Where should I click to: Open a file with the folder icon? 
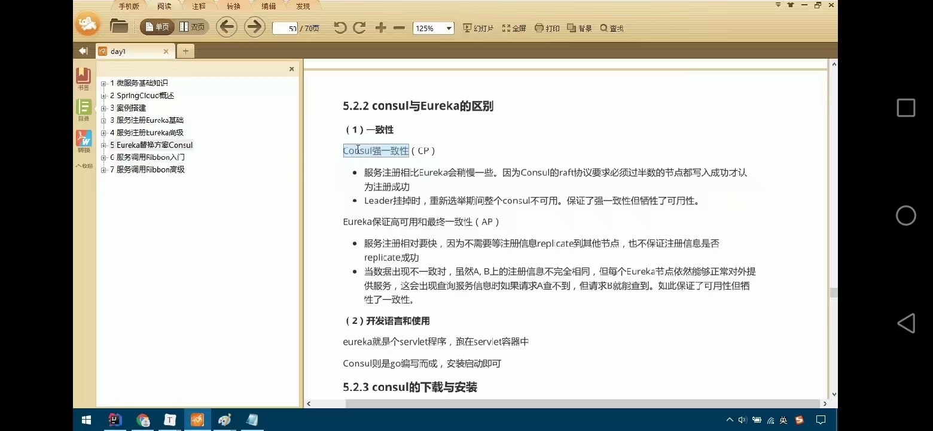click(119, 26)
